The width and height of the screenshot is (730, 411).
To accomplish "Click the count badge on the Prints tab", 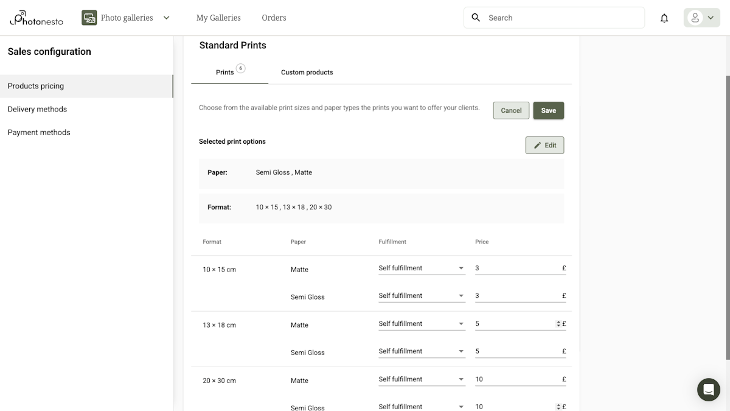I will 241,68.
